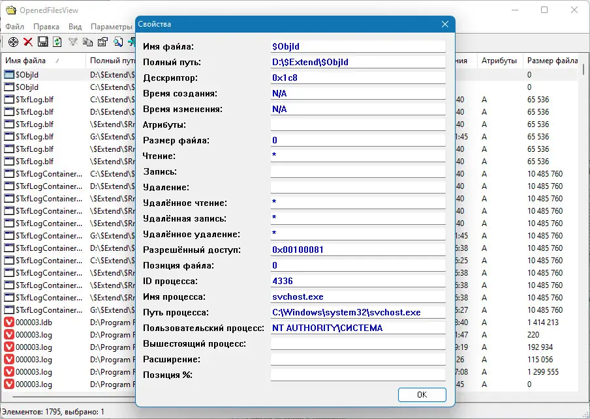Open the Правка menu
Screen dimensions: 590x419
(x=46, y=27)
